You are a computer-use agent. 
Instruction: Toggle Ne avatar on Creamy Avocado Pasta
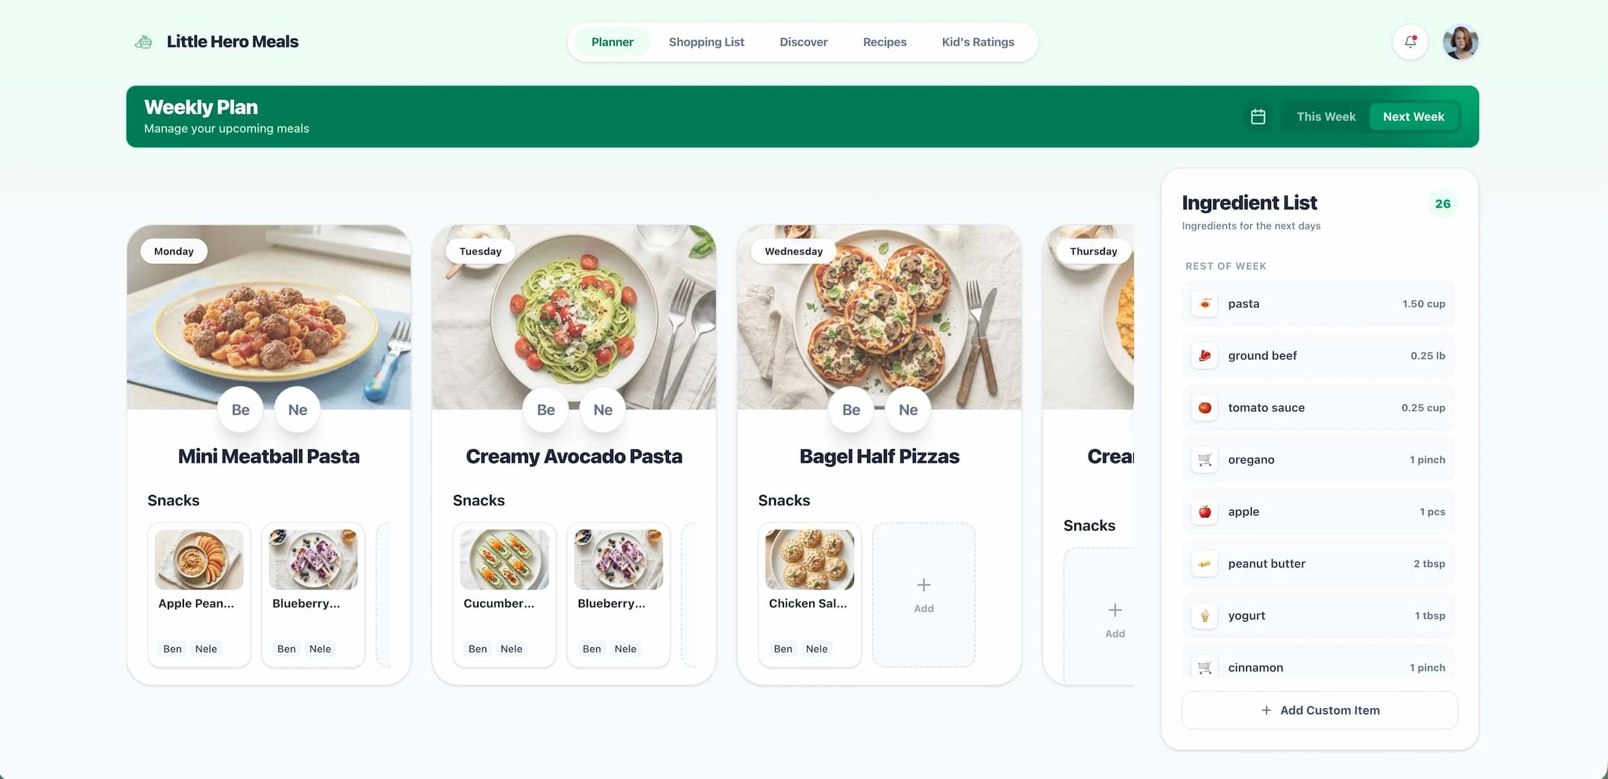pyautogui.click(x=603, y=409)
